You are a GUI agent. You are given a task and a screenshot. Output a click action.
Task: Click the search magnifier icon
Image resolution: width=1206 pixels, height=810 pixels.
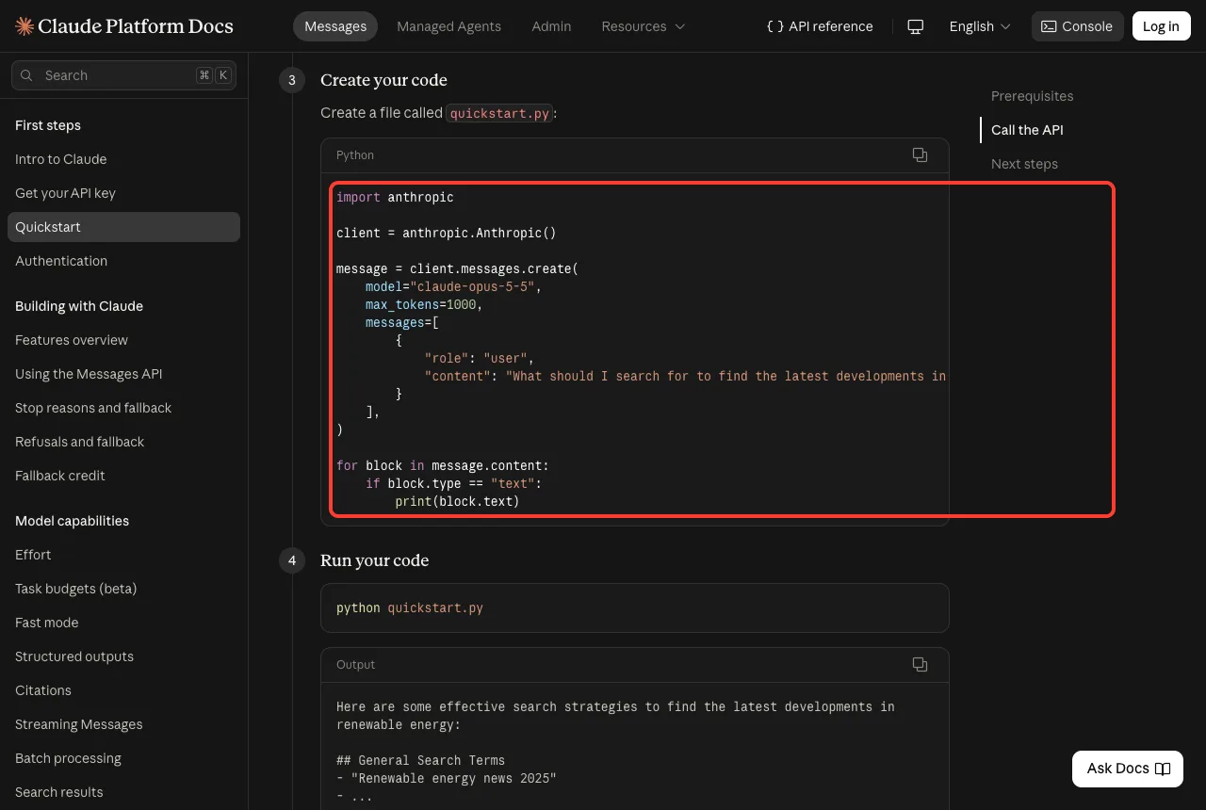(25, 75)
